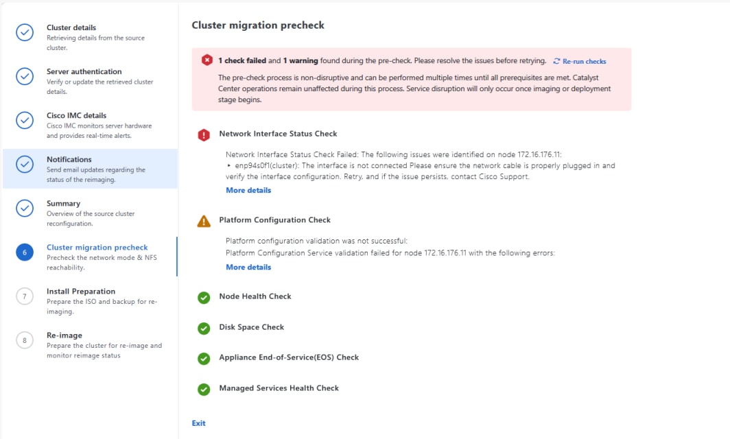The image size is (730, 439).
Task: Click the Managed Services Health success icon
Action: tap(204, 389)
